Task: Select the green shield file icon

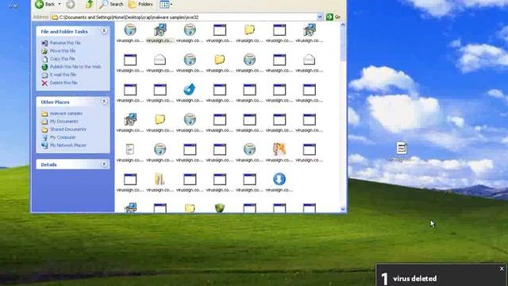Action: 220,207
